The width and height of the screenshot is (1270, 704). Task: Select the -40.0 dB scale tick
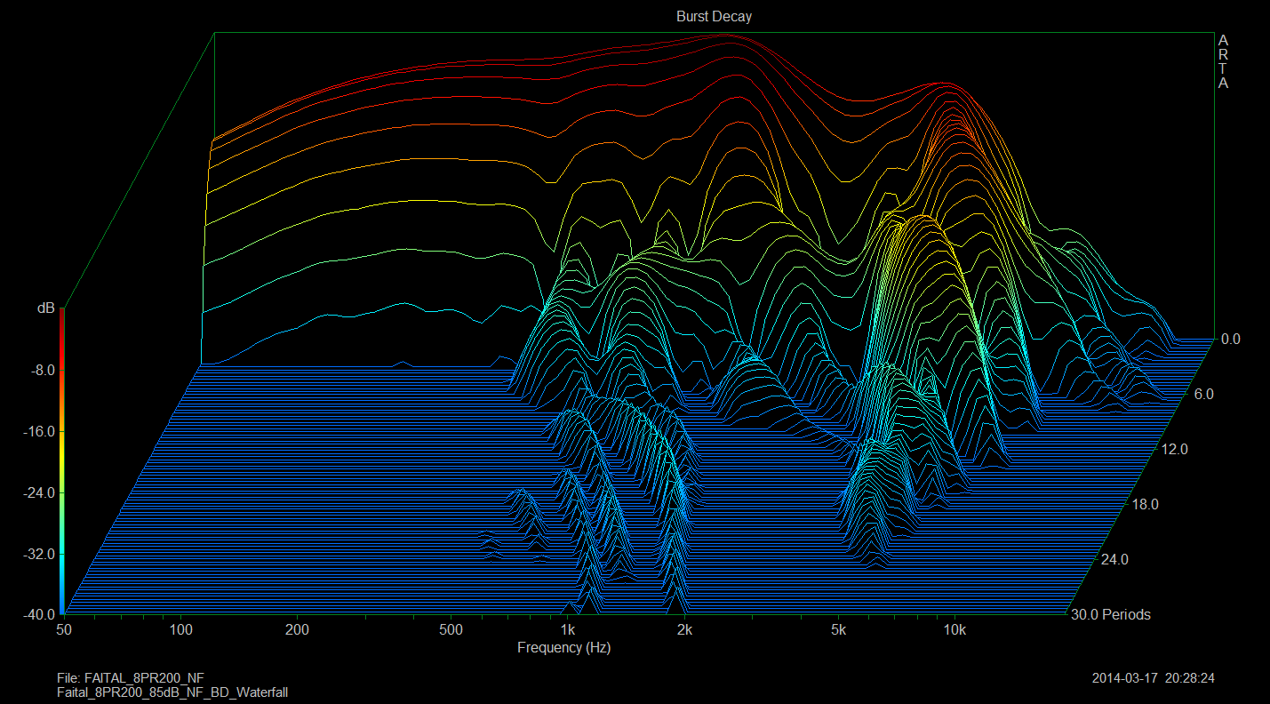pos(42,615)
